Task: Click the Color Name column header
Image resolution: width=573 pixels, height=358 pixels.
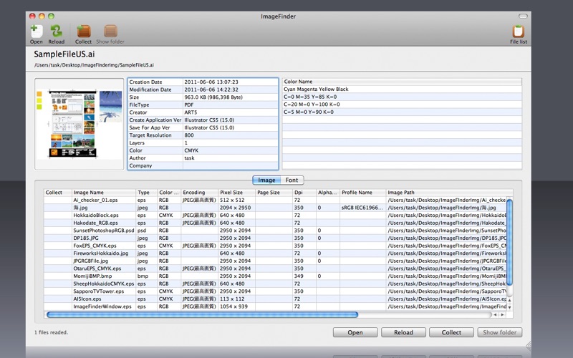Action: coord(402,82)
